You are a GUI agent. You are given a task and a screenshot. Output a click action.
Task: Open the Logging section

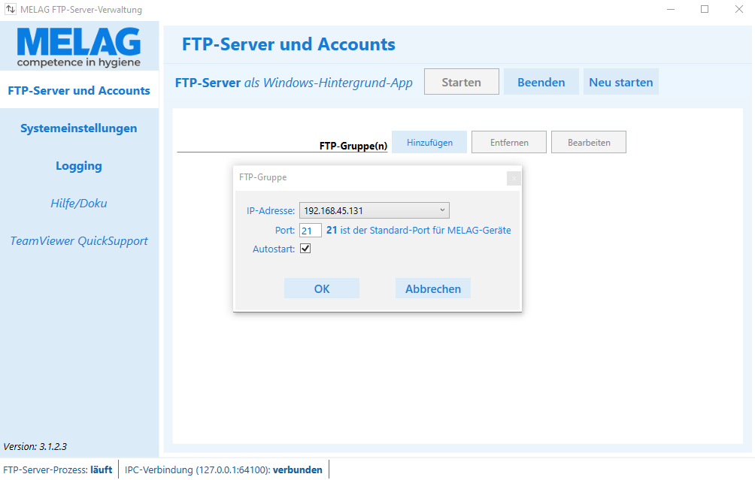pos(79,166)
